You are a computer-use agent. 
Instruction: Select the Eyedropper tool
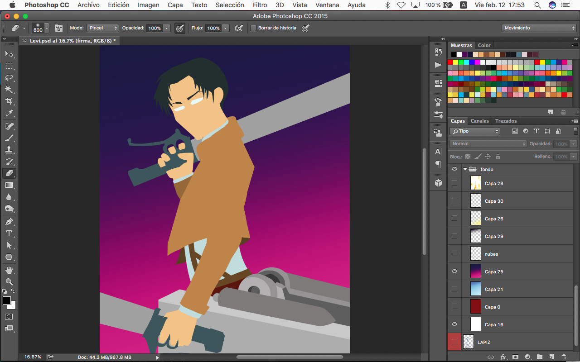pyautogui.click(x=9, y=113)
